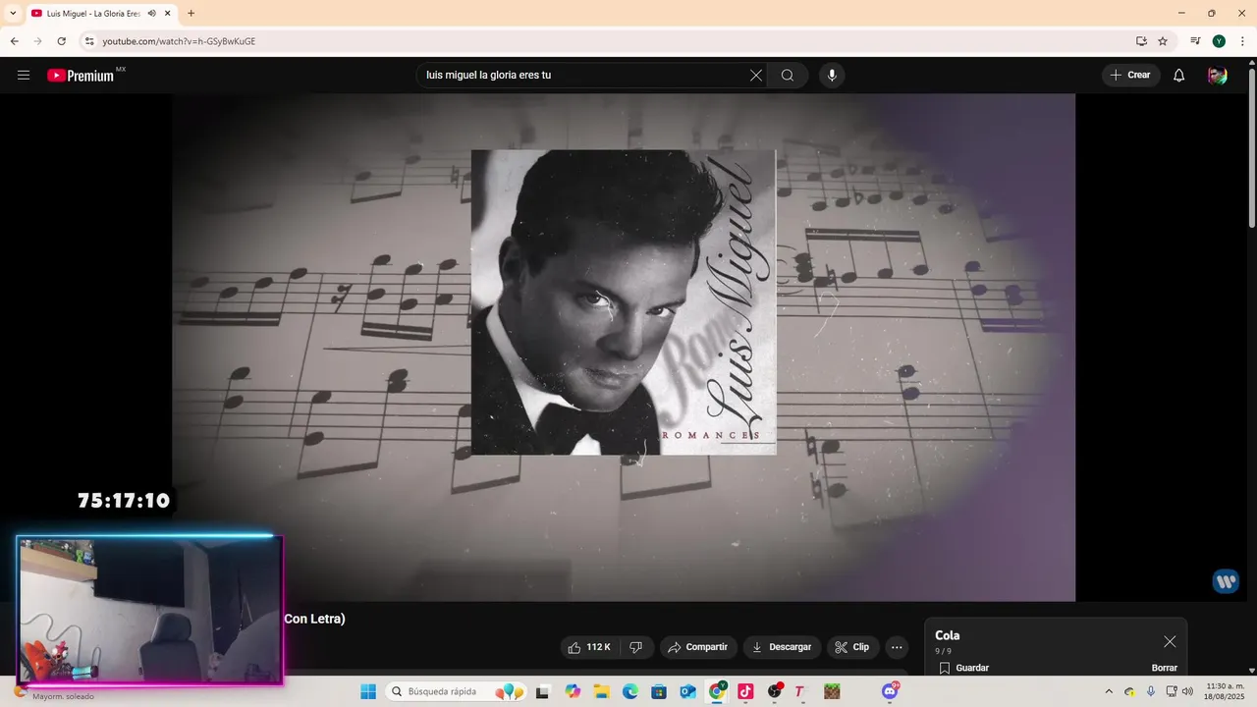Go forward in Chrome
This screenshot has width=1257, height=707.
coord(37,41)
